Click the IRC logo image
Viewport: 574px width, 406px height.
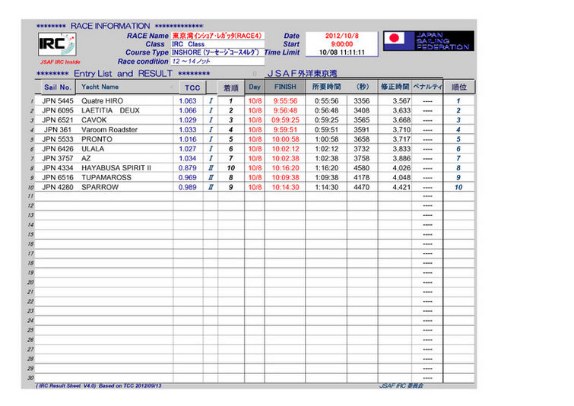tap(57, 44)
